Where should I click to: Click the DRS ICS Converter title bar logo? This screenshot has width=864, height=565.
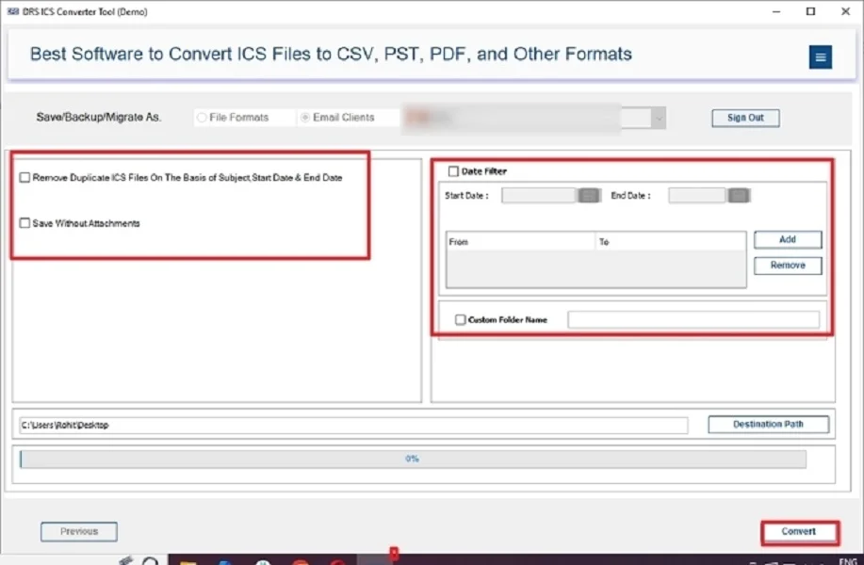coord(12,11)
